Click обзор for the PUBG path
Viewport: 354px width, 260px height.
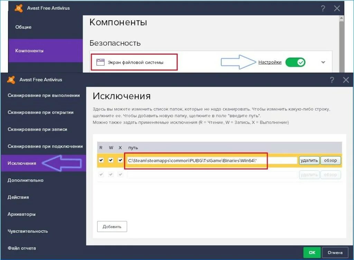tap(330, 160)
